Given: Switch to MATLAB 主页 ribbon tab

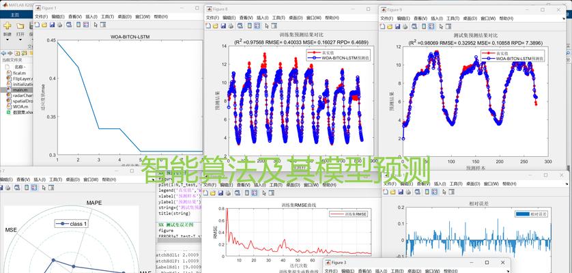Looking at the screenshot, I should [15, 15].
